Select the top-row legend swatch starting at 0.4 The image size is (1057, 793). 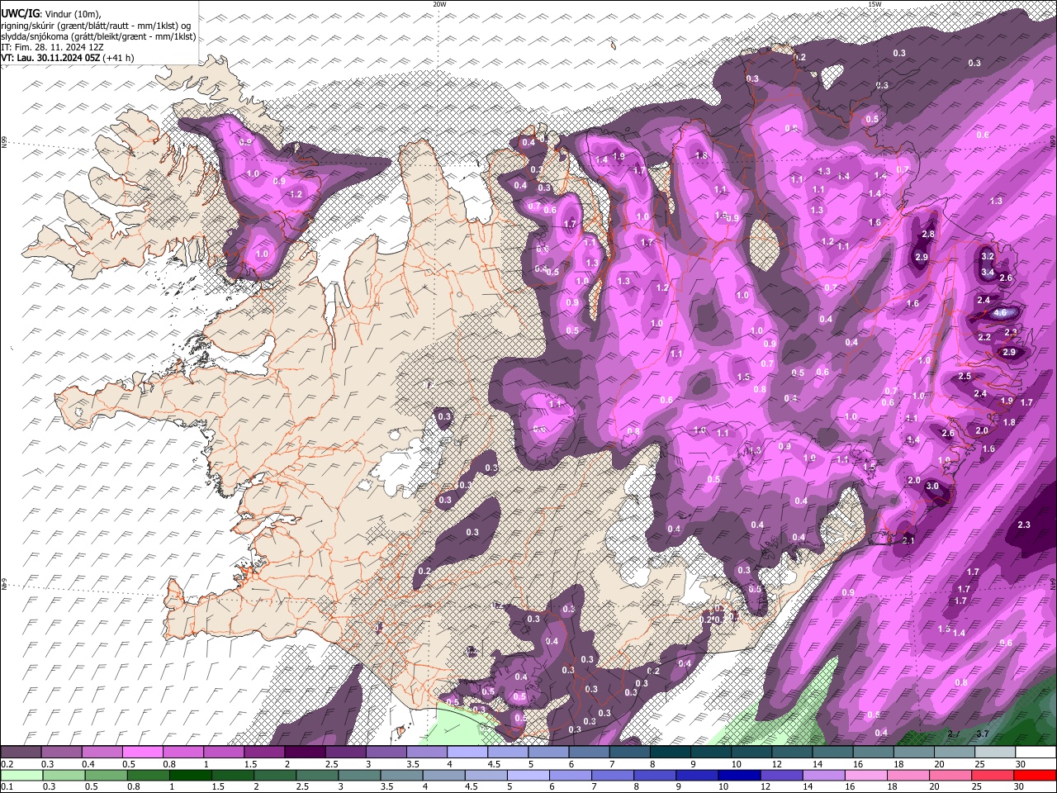(102, 753)
